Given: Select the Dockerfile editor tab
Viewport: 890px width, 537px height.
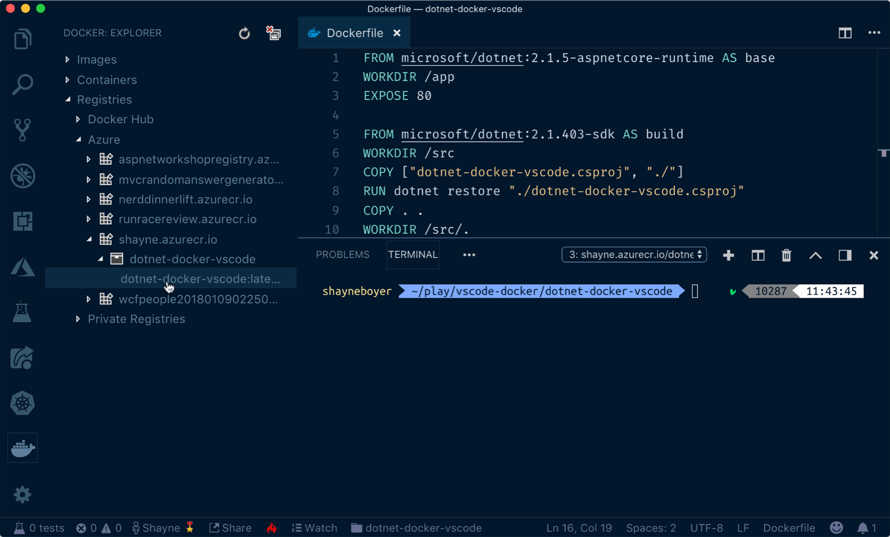Looking at the screenshot, I should (x=354, y=33).
